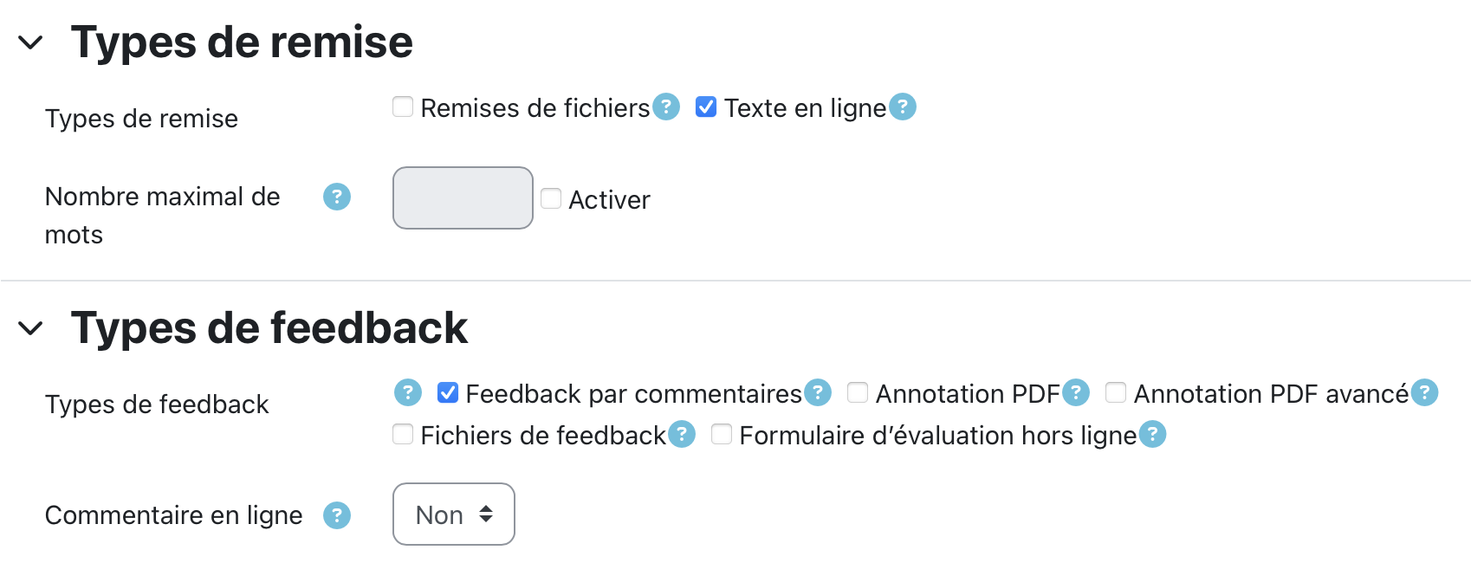Click the Nombre maximal de mots field
Screen dimensions: 1471x563
click(463, 198)
